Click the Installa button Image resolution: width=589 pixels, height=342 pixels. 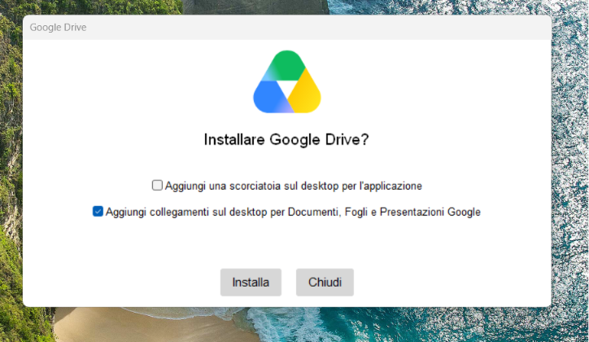coord(251,283)
